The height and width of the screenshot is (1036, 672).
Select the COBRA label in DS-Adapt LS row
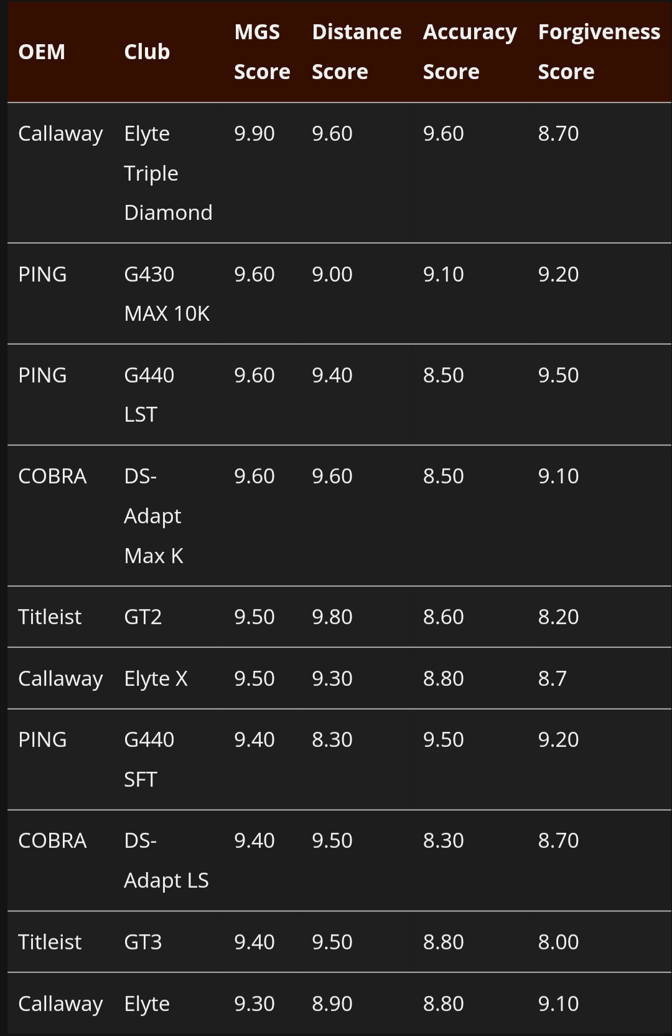point(52,840)
